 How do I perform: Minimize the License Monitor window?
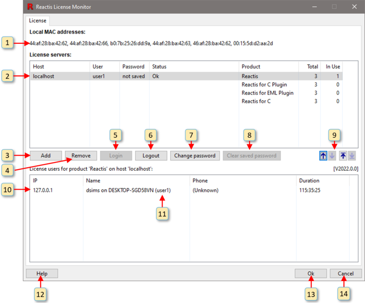pos(314,7)
